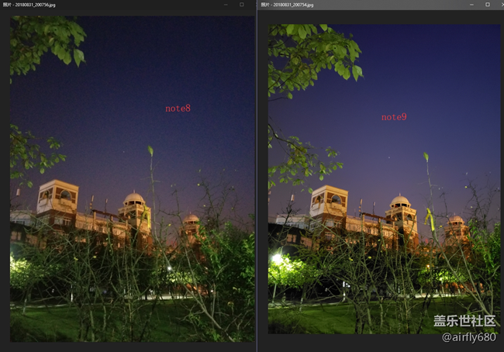Maximize the 20180831_200736.jpg photo window
This screenshot has height=352, width=504.
[241, 5]
